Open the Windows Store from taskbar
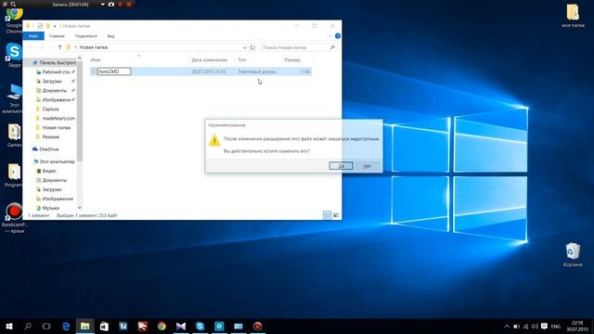This screenshot has height=334, width=594. (x=104, y=326)
